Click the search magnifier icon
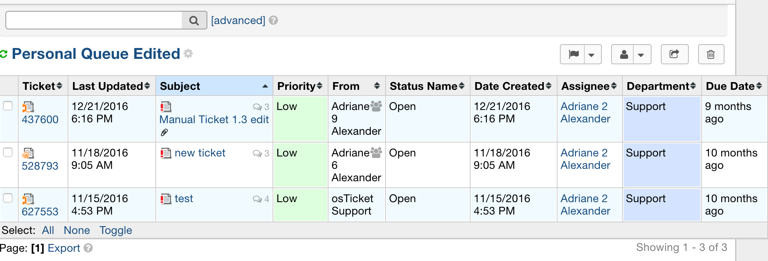Screen dimensions: 768x261 [x=194, y=20]
